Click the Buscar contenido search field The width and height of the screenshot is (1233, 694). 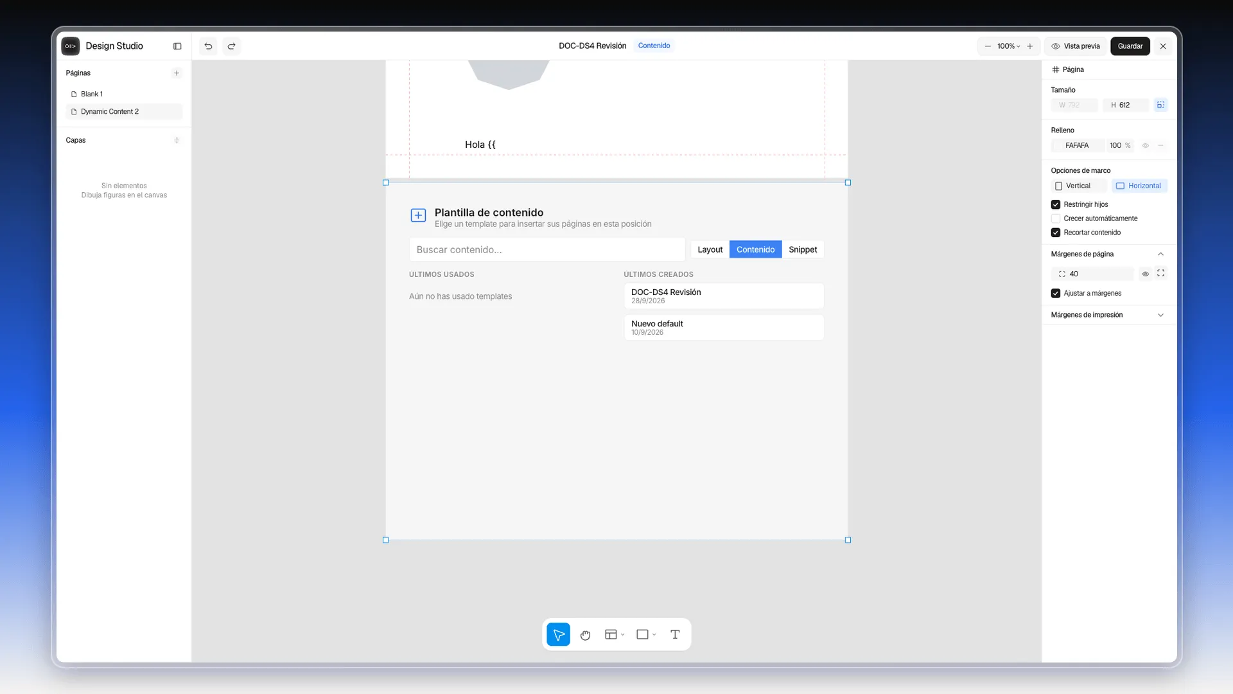coord(547,250)
